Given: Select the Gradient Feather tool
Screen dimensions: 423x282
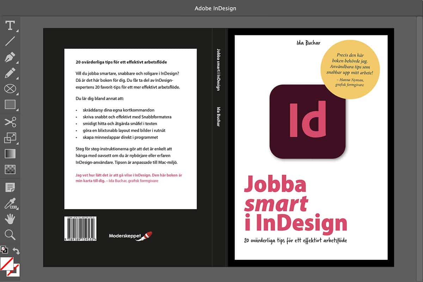Looking at the screenshot, I should 10,170.
